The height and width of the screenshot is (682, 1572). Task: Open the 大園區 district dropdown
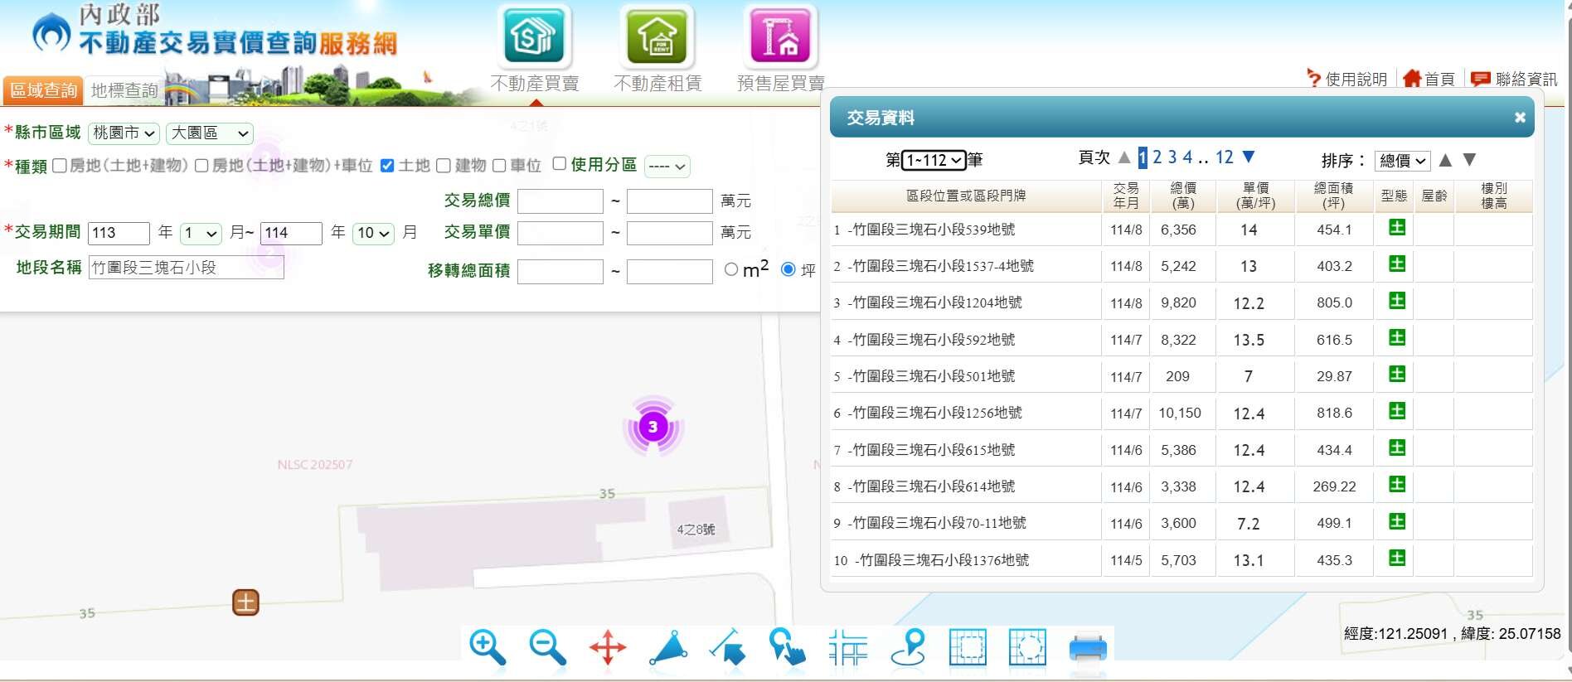209,133
